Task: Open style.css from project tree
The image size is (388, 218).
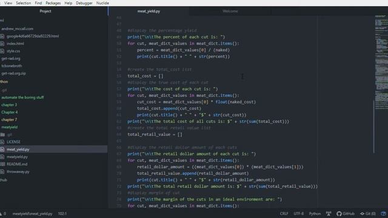Action: (13, 51)
